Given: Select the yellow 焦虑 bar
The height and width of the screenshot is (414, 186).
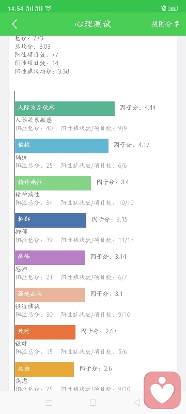Looking at the screenshot, I should (x=44, y=369).
